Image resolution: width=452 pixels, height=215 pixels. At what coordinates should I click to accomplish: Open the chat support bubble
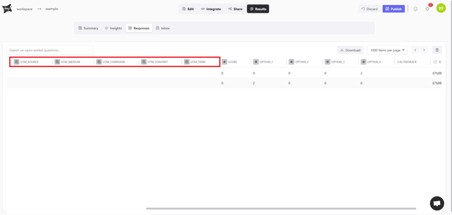437,203
